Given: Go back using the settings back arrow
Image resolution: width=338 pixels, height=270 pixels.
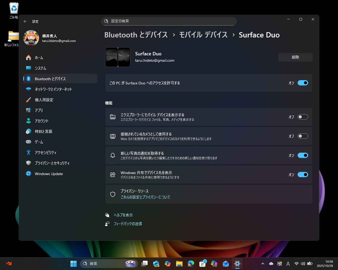Looking at the screenshot, I should click(x=25, y=21).
